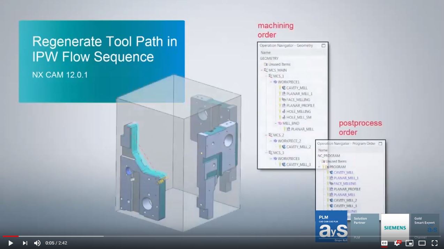Collapse the MCS_3 node
Screen dimensions: 444x249
coord(266,153)
